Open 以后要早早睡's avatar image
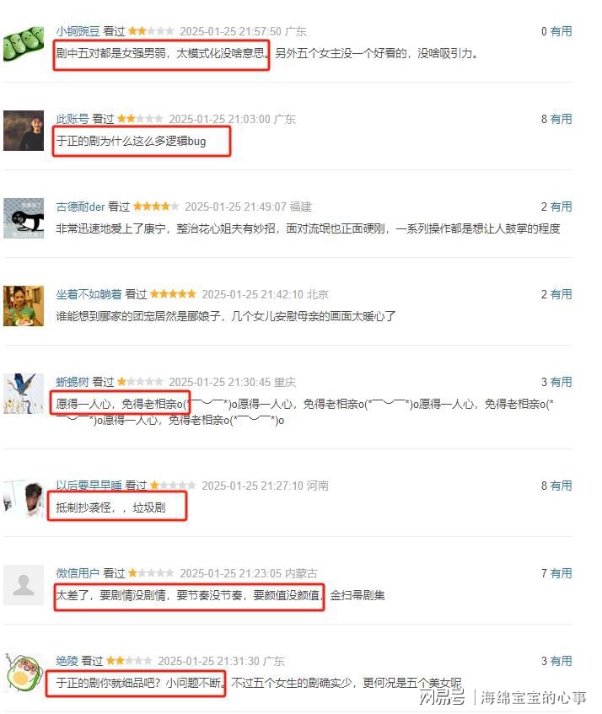This screenshot has width=602, height=714. [24, 497]
